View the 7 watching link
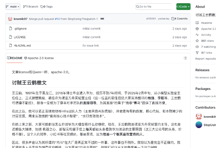Screen dimensions: 216x148 208,47
